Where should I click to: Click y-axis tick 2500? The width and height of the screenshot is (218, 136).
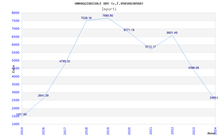(16, 100)
